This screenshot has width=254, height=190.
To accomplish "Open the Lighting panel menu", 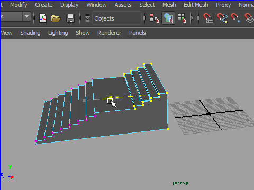I will (x=58, y=33).
